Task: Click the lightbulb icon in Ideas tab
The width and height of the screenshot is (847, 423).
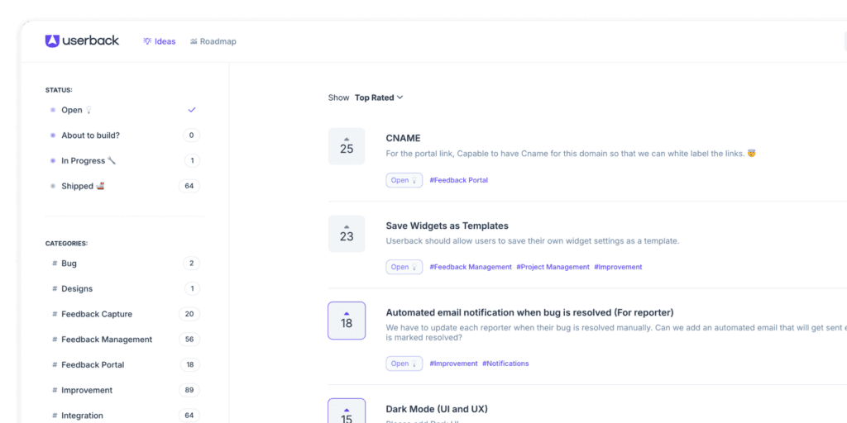Action: click(147, 41)
